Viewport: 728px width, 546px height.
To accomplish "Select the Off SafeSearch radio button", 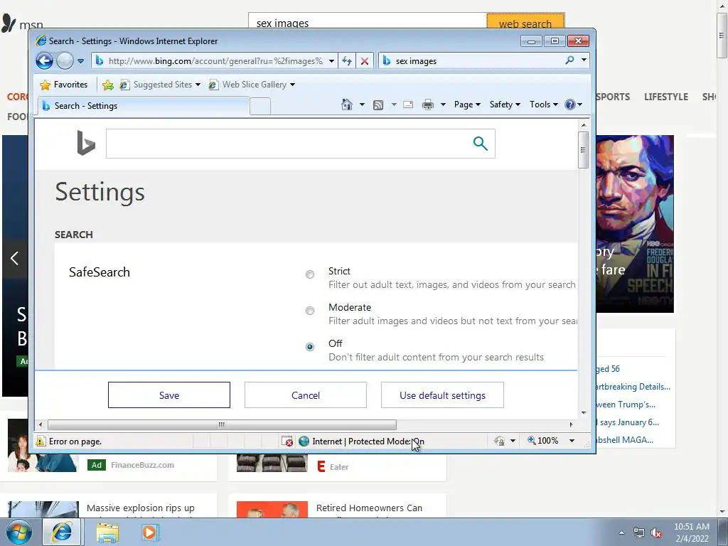I will [x=310, y=347].
